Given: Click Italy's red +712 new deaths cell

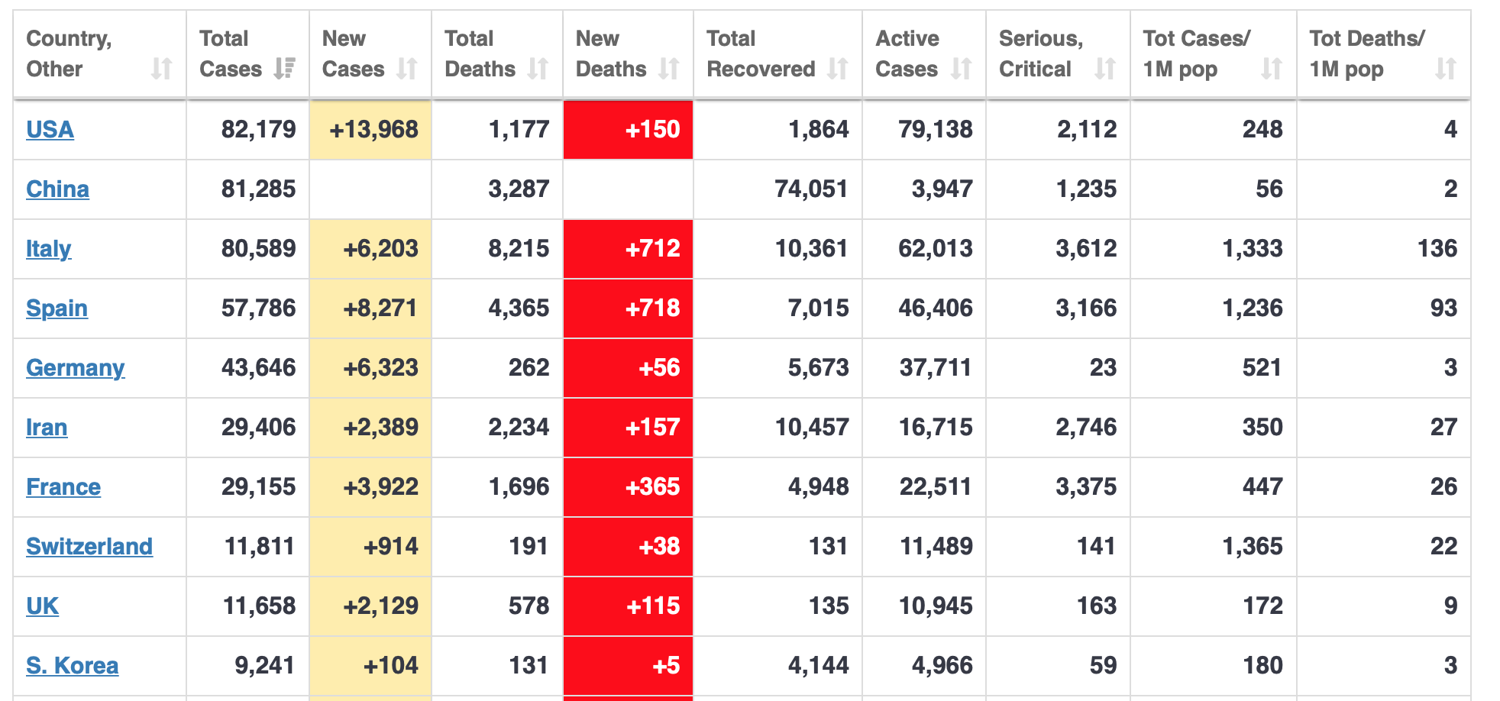Looking at the screenshot, I should (x=629, y=249).
